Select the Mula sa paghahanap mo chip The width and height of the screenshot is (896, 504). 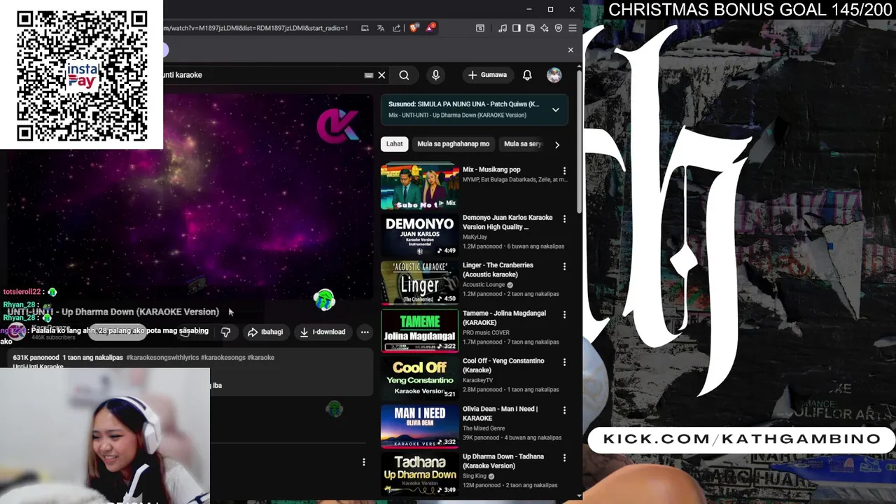(x=453, y=143)
